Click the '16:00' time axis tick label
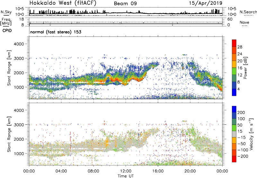This screenshot has height=178, width=257. click(x=158, y=171)
